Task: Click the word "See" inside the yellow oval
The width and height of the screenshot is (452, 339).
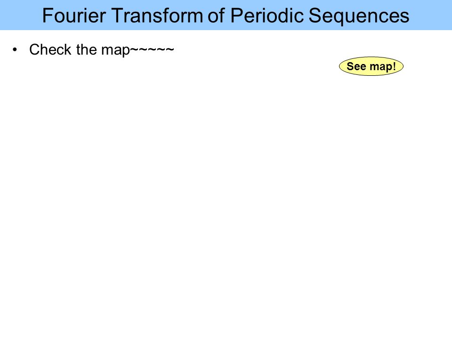Action: pos(356,66)
